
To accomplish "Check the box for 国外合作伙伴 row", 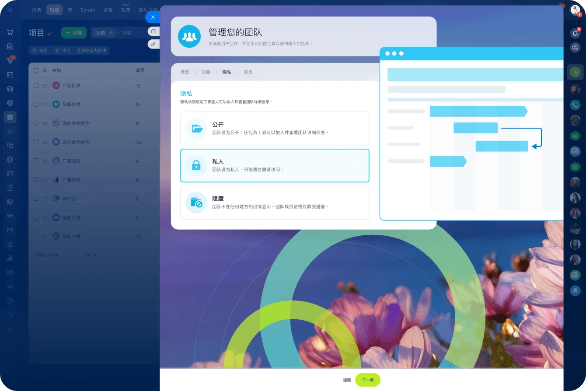I will [36, 142].
